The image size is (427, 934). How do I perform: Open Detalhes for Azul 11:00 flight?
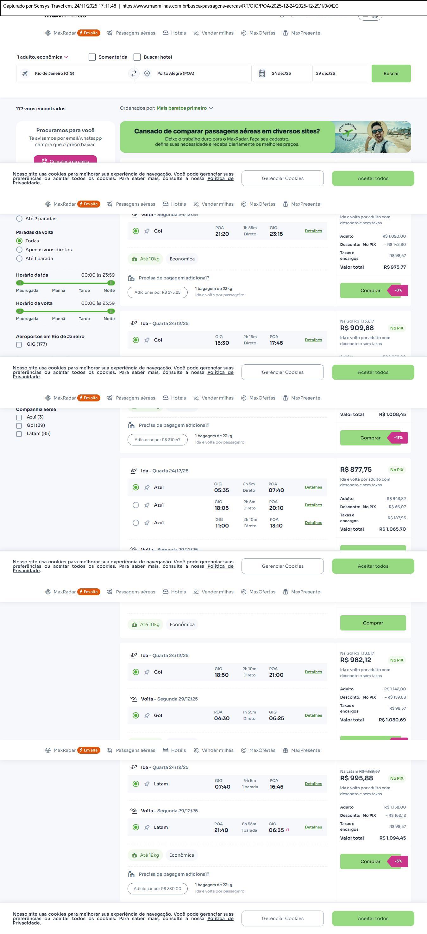[x=313, y=522]
